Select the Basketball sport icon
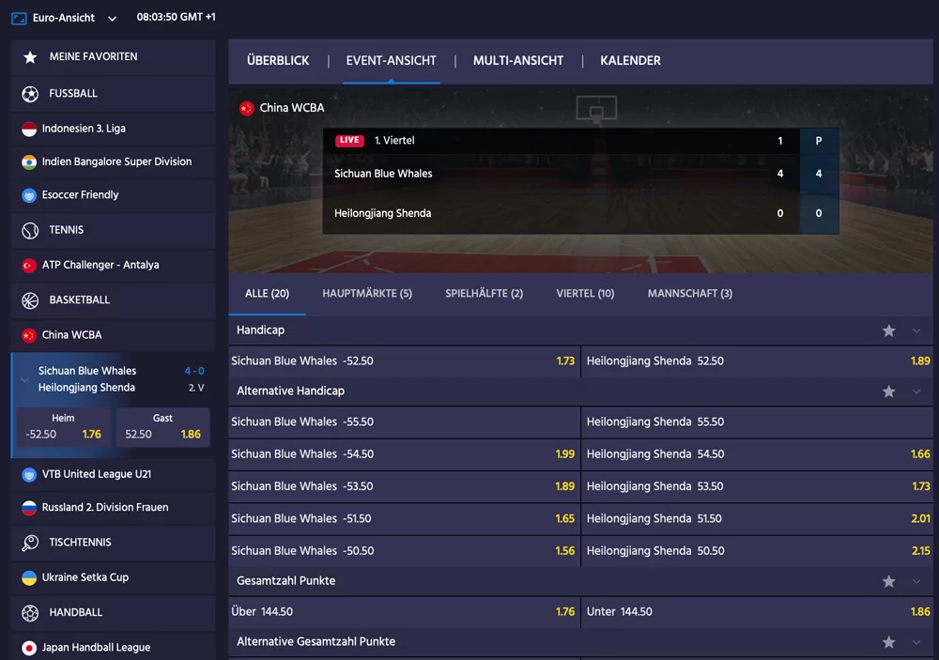This screenshot has height=660, width=939. tap(30, 300)
